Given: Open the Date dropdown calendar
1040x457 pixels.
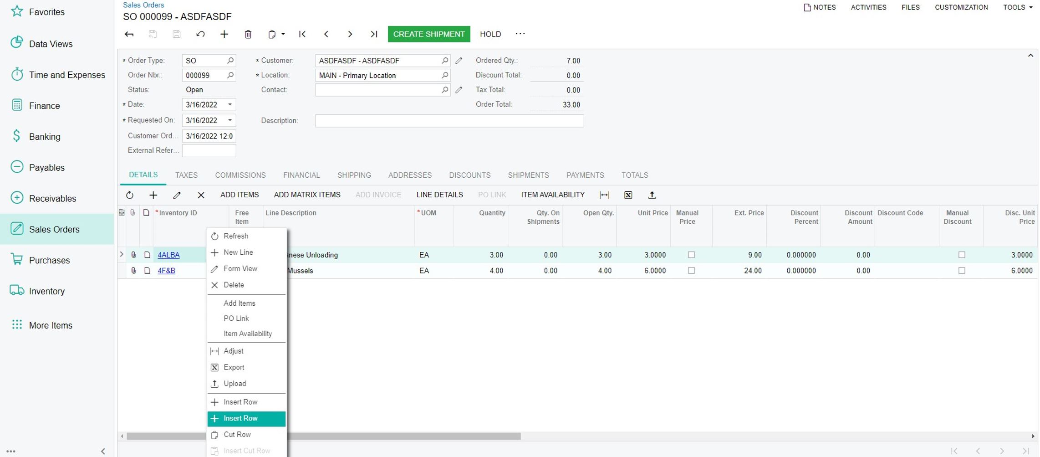Looking at the screenshot, I should pos(230,105).
